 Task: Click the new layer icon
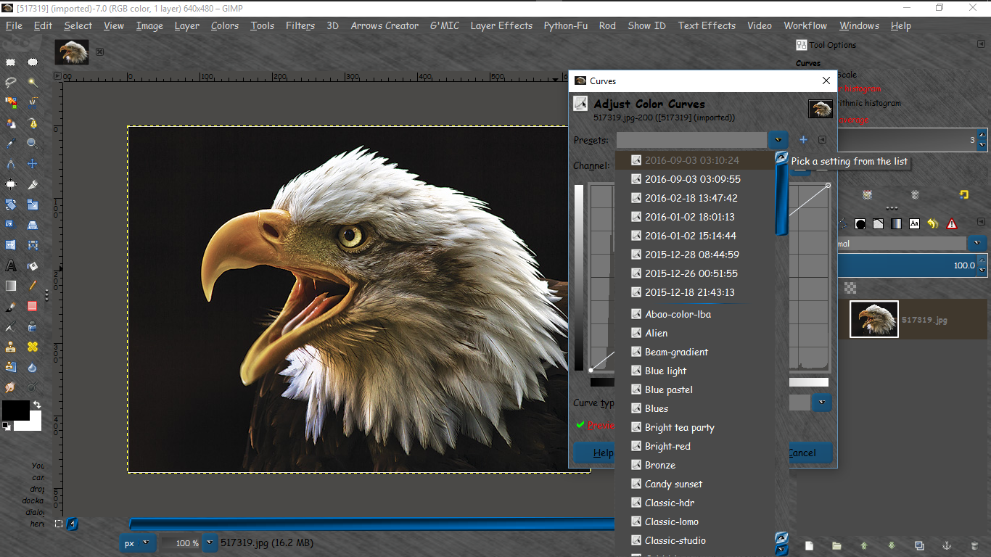(x=810, y=545)
